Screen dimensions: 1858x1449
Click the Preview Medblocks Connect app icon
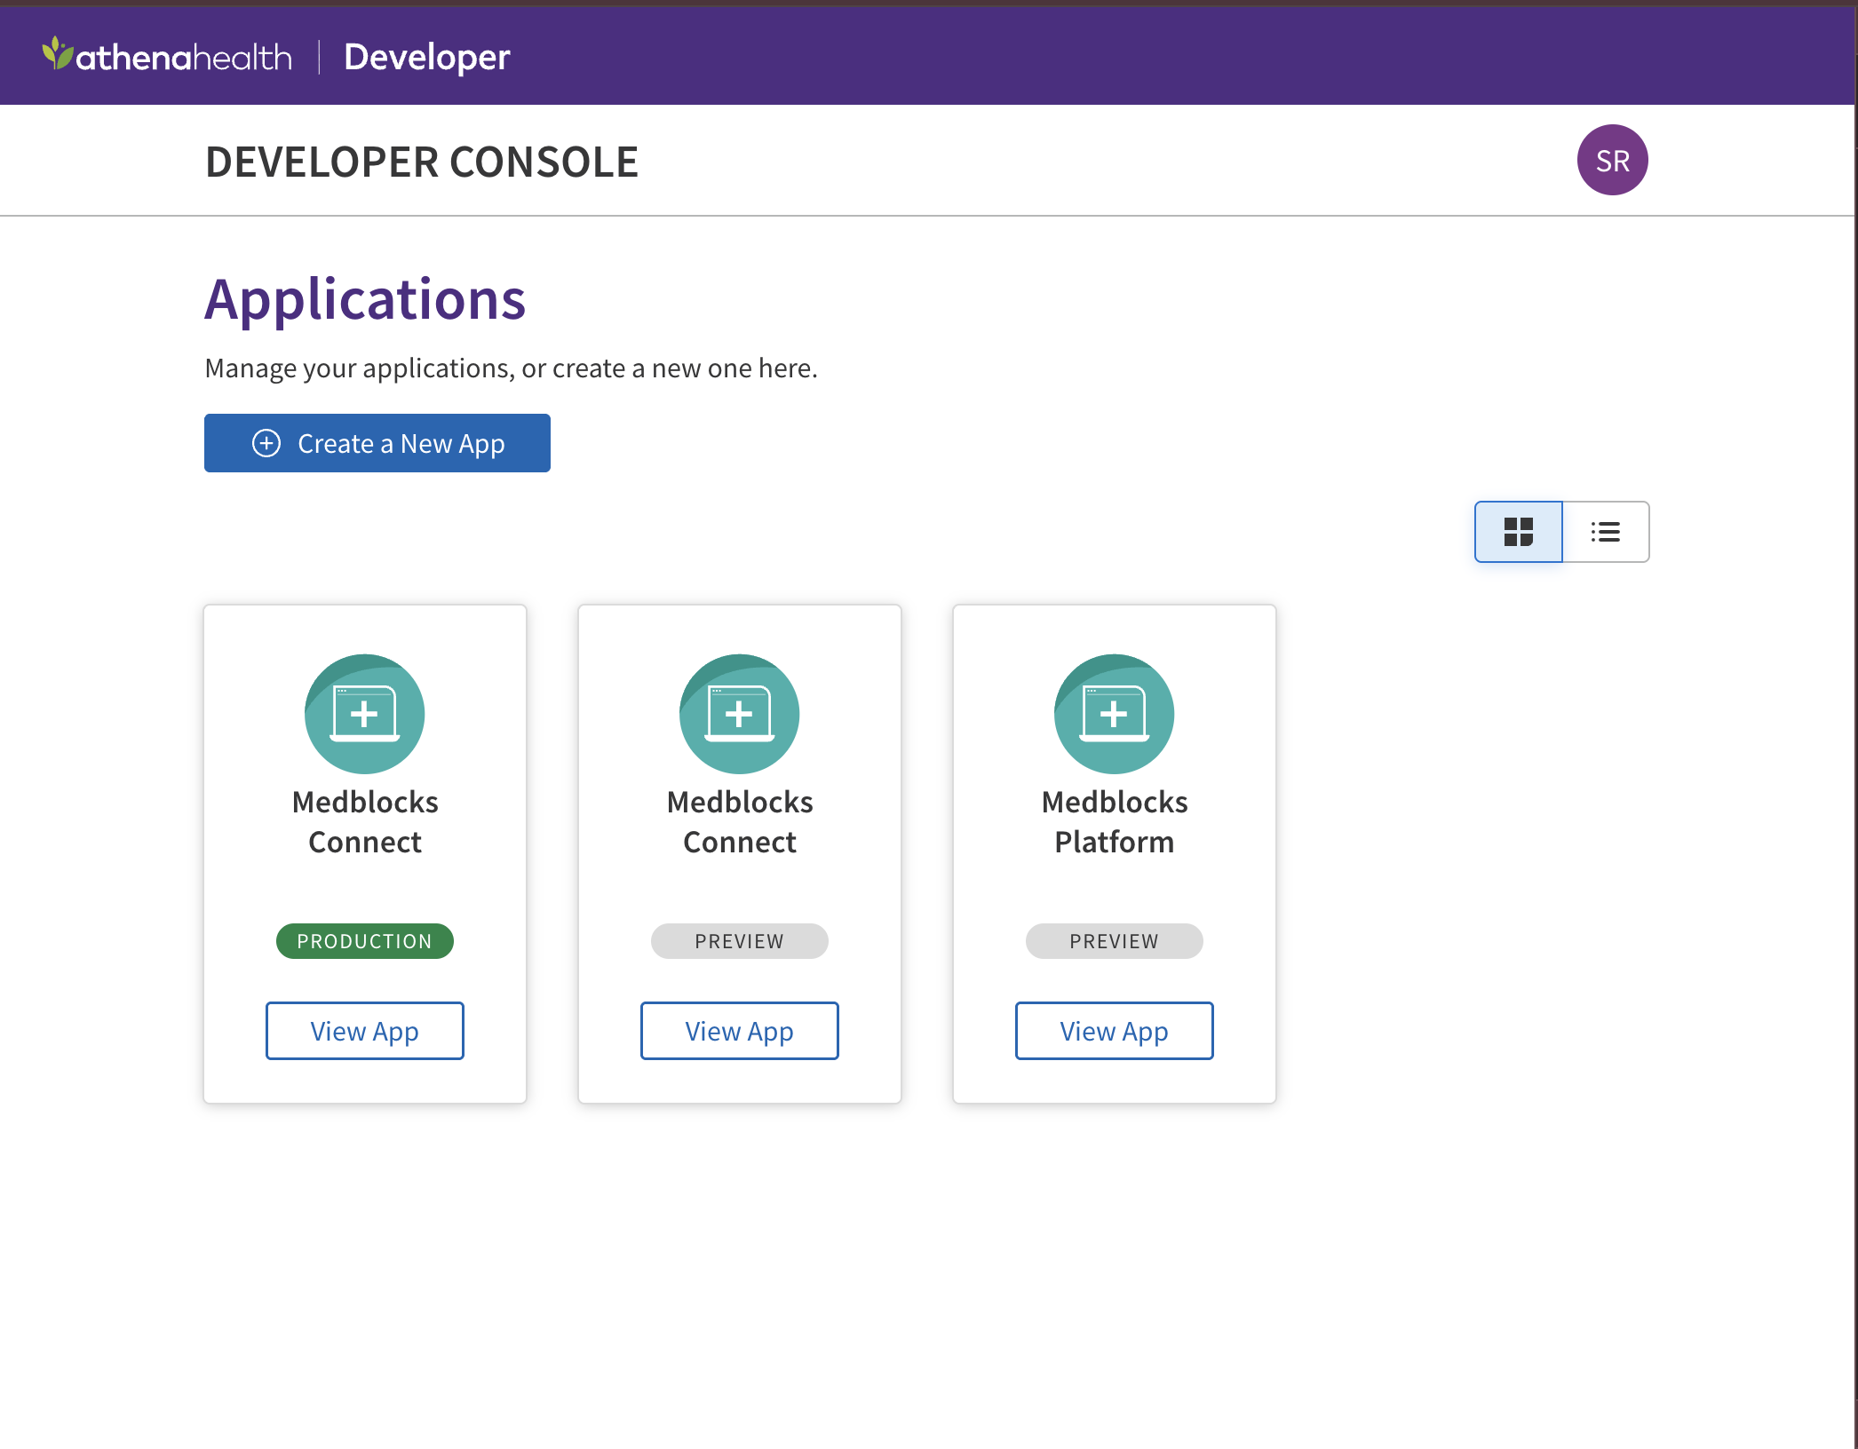740,714
